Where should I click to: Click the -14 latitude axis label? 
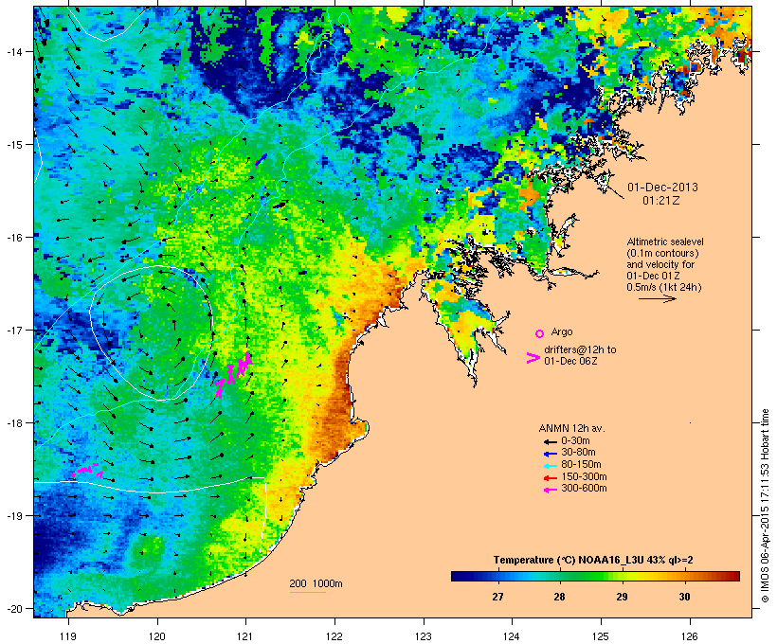(x=13, y=51)
